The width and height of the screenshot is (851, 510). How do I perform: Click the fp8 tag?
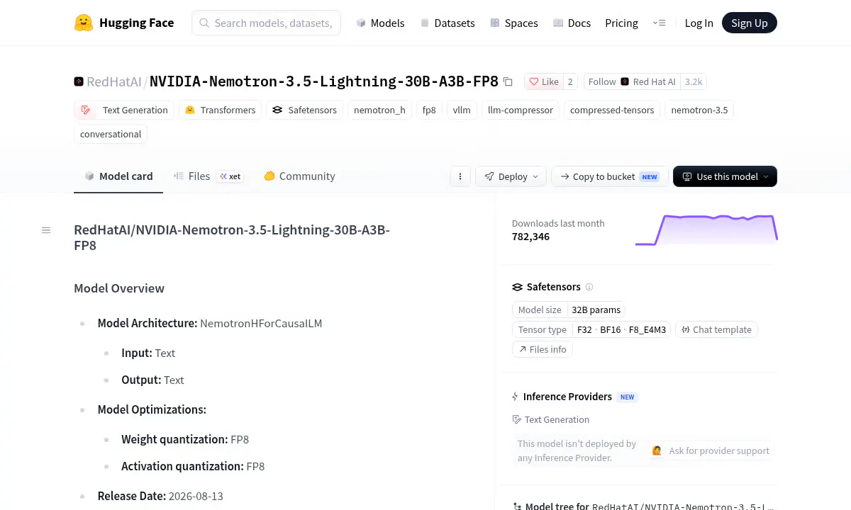click(429, 110)
